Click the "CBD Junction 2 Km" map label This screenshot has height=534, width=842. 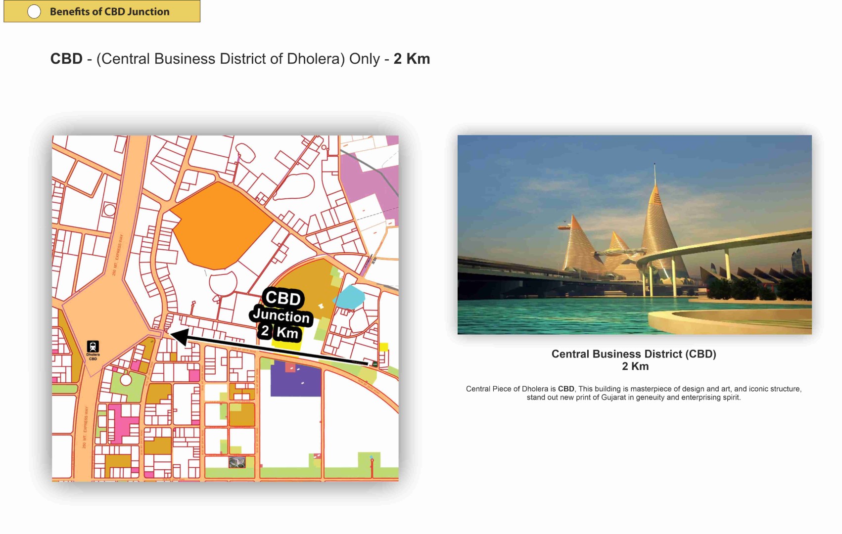[x=282, y=315]
